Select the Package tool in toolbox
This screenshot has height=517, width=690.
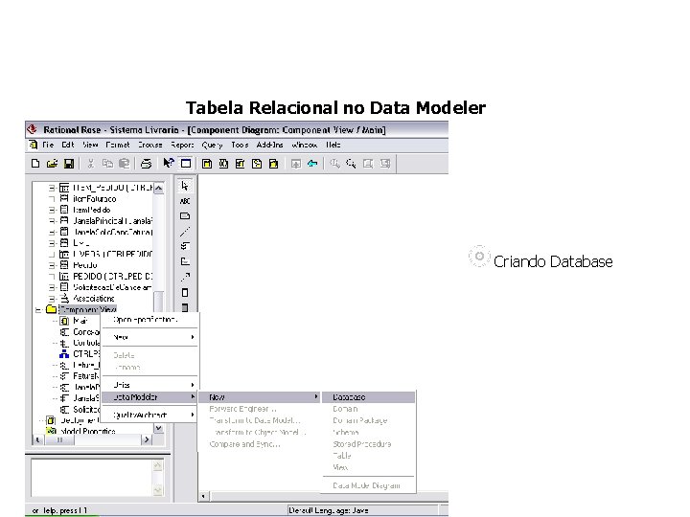click(185, 261)
